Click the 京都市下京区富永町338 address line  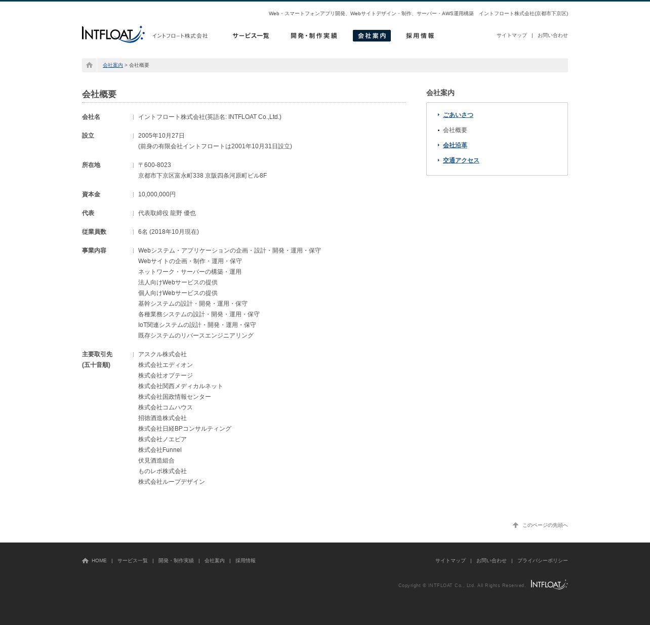tap(202, 176)
